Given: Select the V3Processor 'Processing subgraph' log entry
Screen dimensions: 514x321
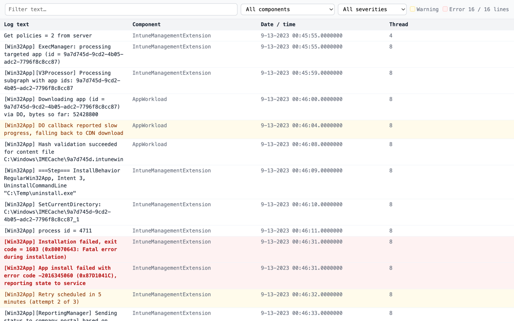Looking at the screenshot, I should [257, 80].
